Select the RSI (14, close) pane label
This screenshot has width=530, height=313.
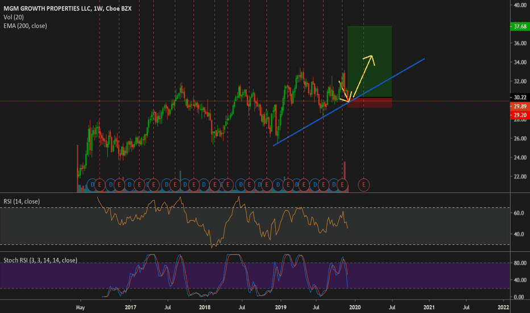(22, 201)
